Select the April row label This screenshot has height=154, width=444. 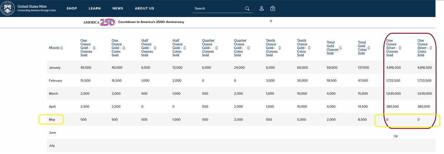tap(53, 107)
